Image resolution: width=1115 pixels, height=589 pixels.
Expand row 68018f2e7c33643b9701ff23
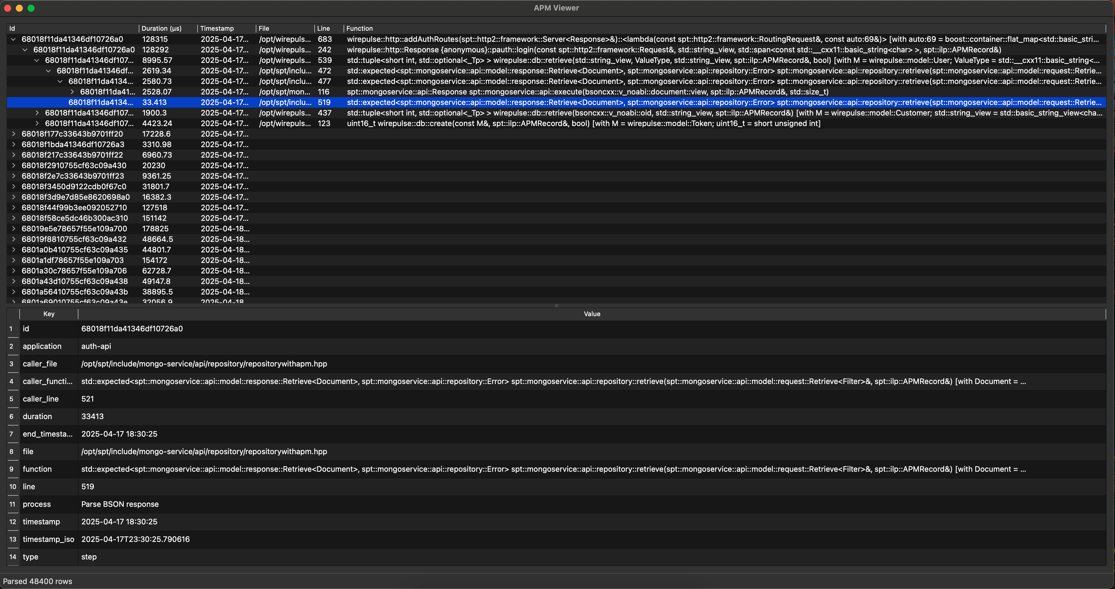point(13,176)
